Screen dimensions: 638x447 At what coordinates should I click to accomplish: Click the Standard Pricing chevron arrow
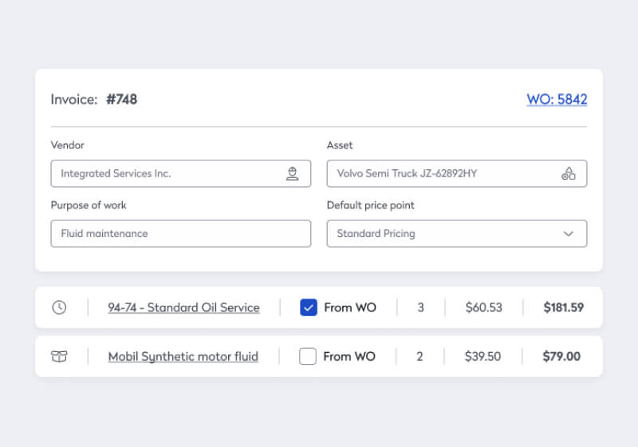click(x=569, y=234)
